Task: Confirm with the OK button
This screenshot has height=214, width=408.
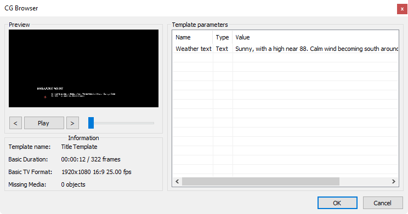Action: (337, 203)
